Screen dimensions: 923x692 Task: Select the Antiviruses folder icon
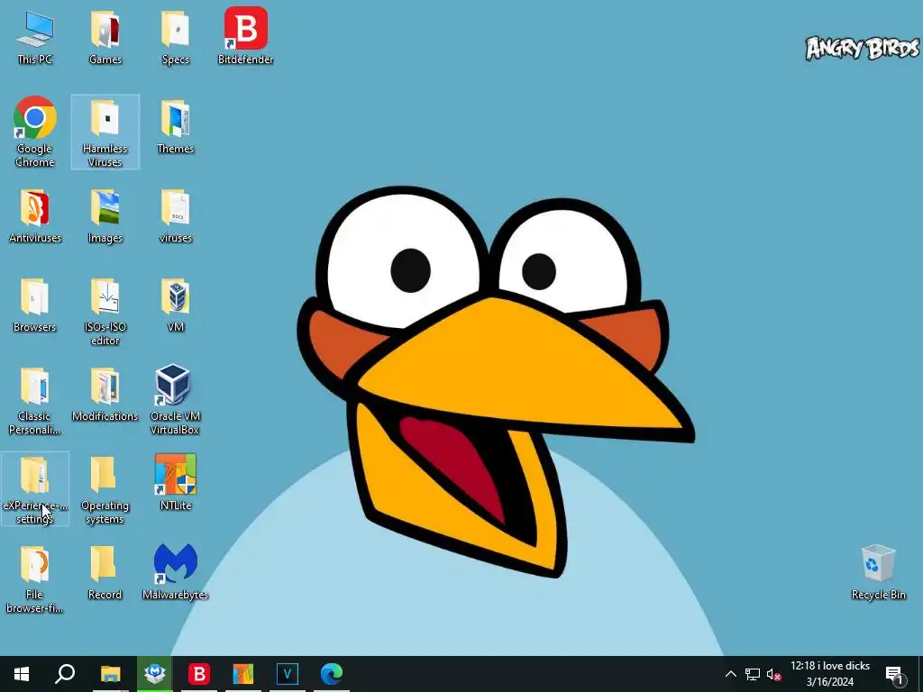click(35, 216)
